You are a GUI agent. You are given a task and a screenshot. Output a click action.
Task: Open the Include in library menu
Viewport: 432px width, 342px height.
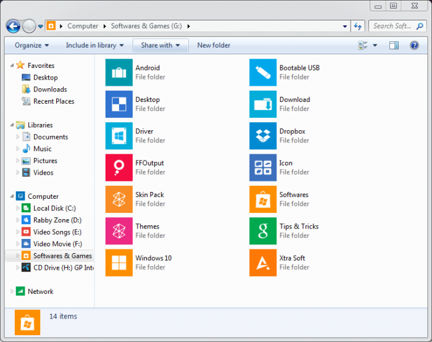94,45
